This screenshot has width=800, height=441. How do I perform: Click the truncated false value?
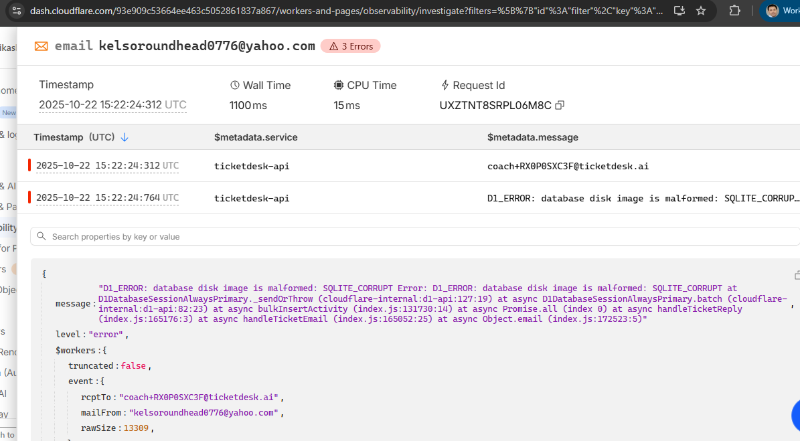pos(133,366)
